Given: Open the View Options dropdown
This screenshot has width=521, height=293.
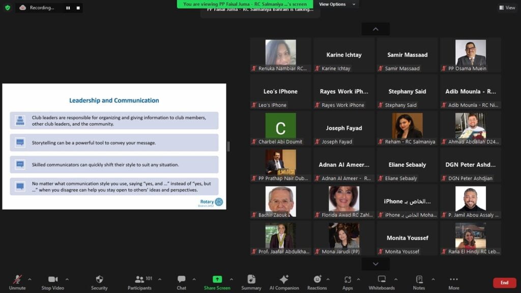Looking at the screenshot, I should 337,4.
